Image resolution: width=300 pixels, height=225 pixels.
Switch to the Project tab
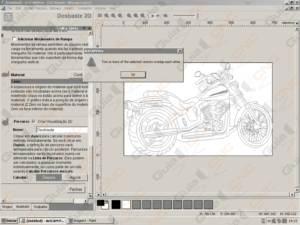(x=7, y=207)
